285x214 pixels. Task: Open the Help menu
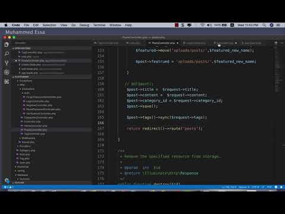point(128,25)
